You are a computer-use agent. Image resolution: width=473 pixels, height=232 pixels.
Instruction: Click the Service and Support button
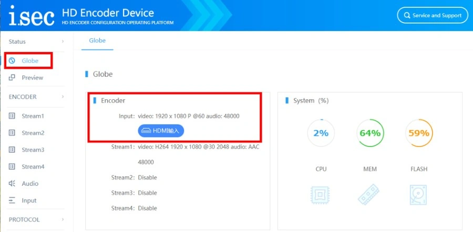(433, 15)
